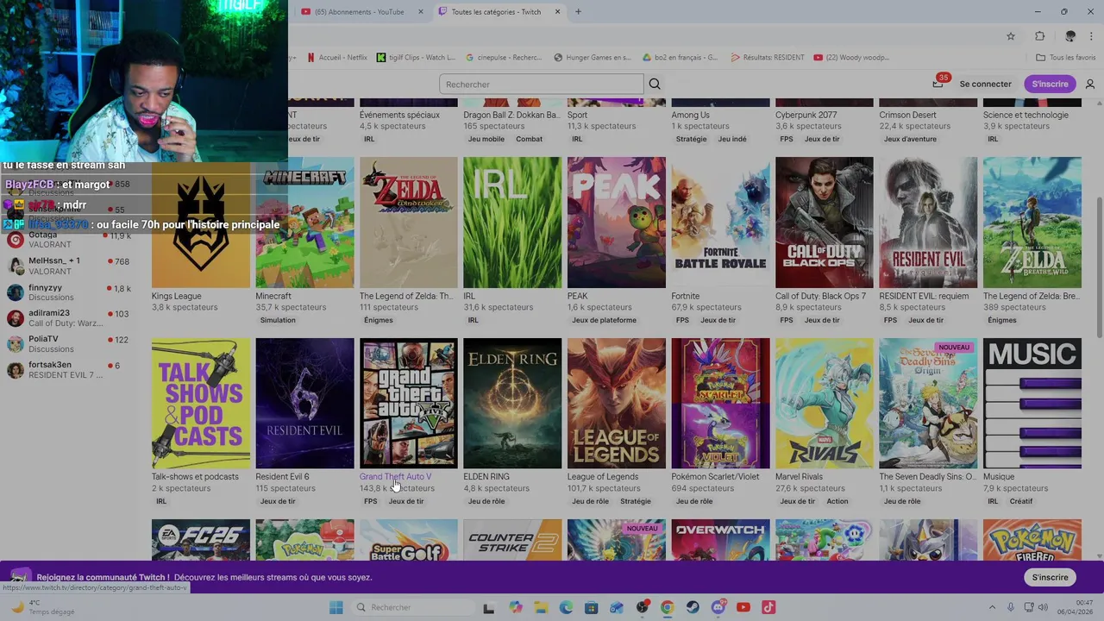The width and height of the screenshot is (1104, 621).
Task: Open the Twitch notifications inbox icon
Action: tap(938, 84)
